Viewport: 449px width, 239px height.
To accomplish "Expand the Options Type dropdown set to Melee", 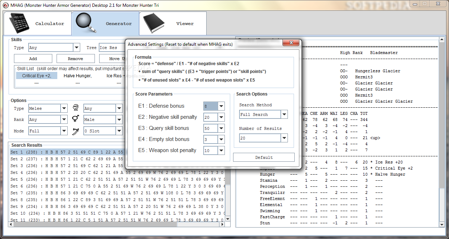I will pyautogui.click(x=64, y=108).
